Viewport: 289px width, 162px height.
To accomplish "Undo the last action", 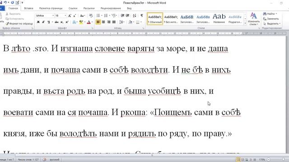I will click(5, 3).
